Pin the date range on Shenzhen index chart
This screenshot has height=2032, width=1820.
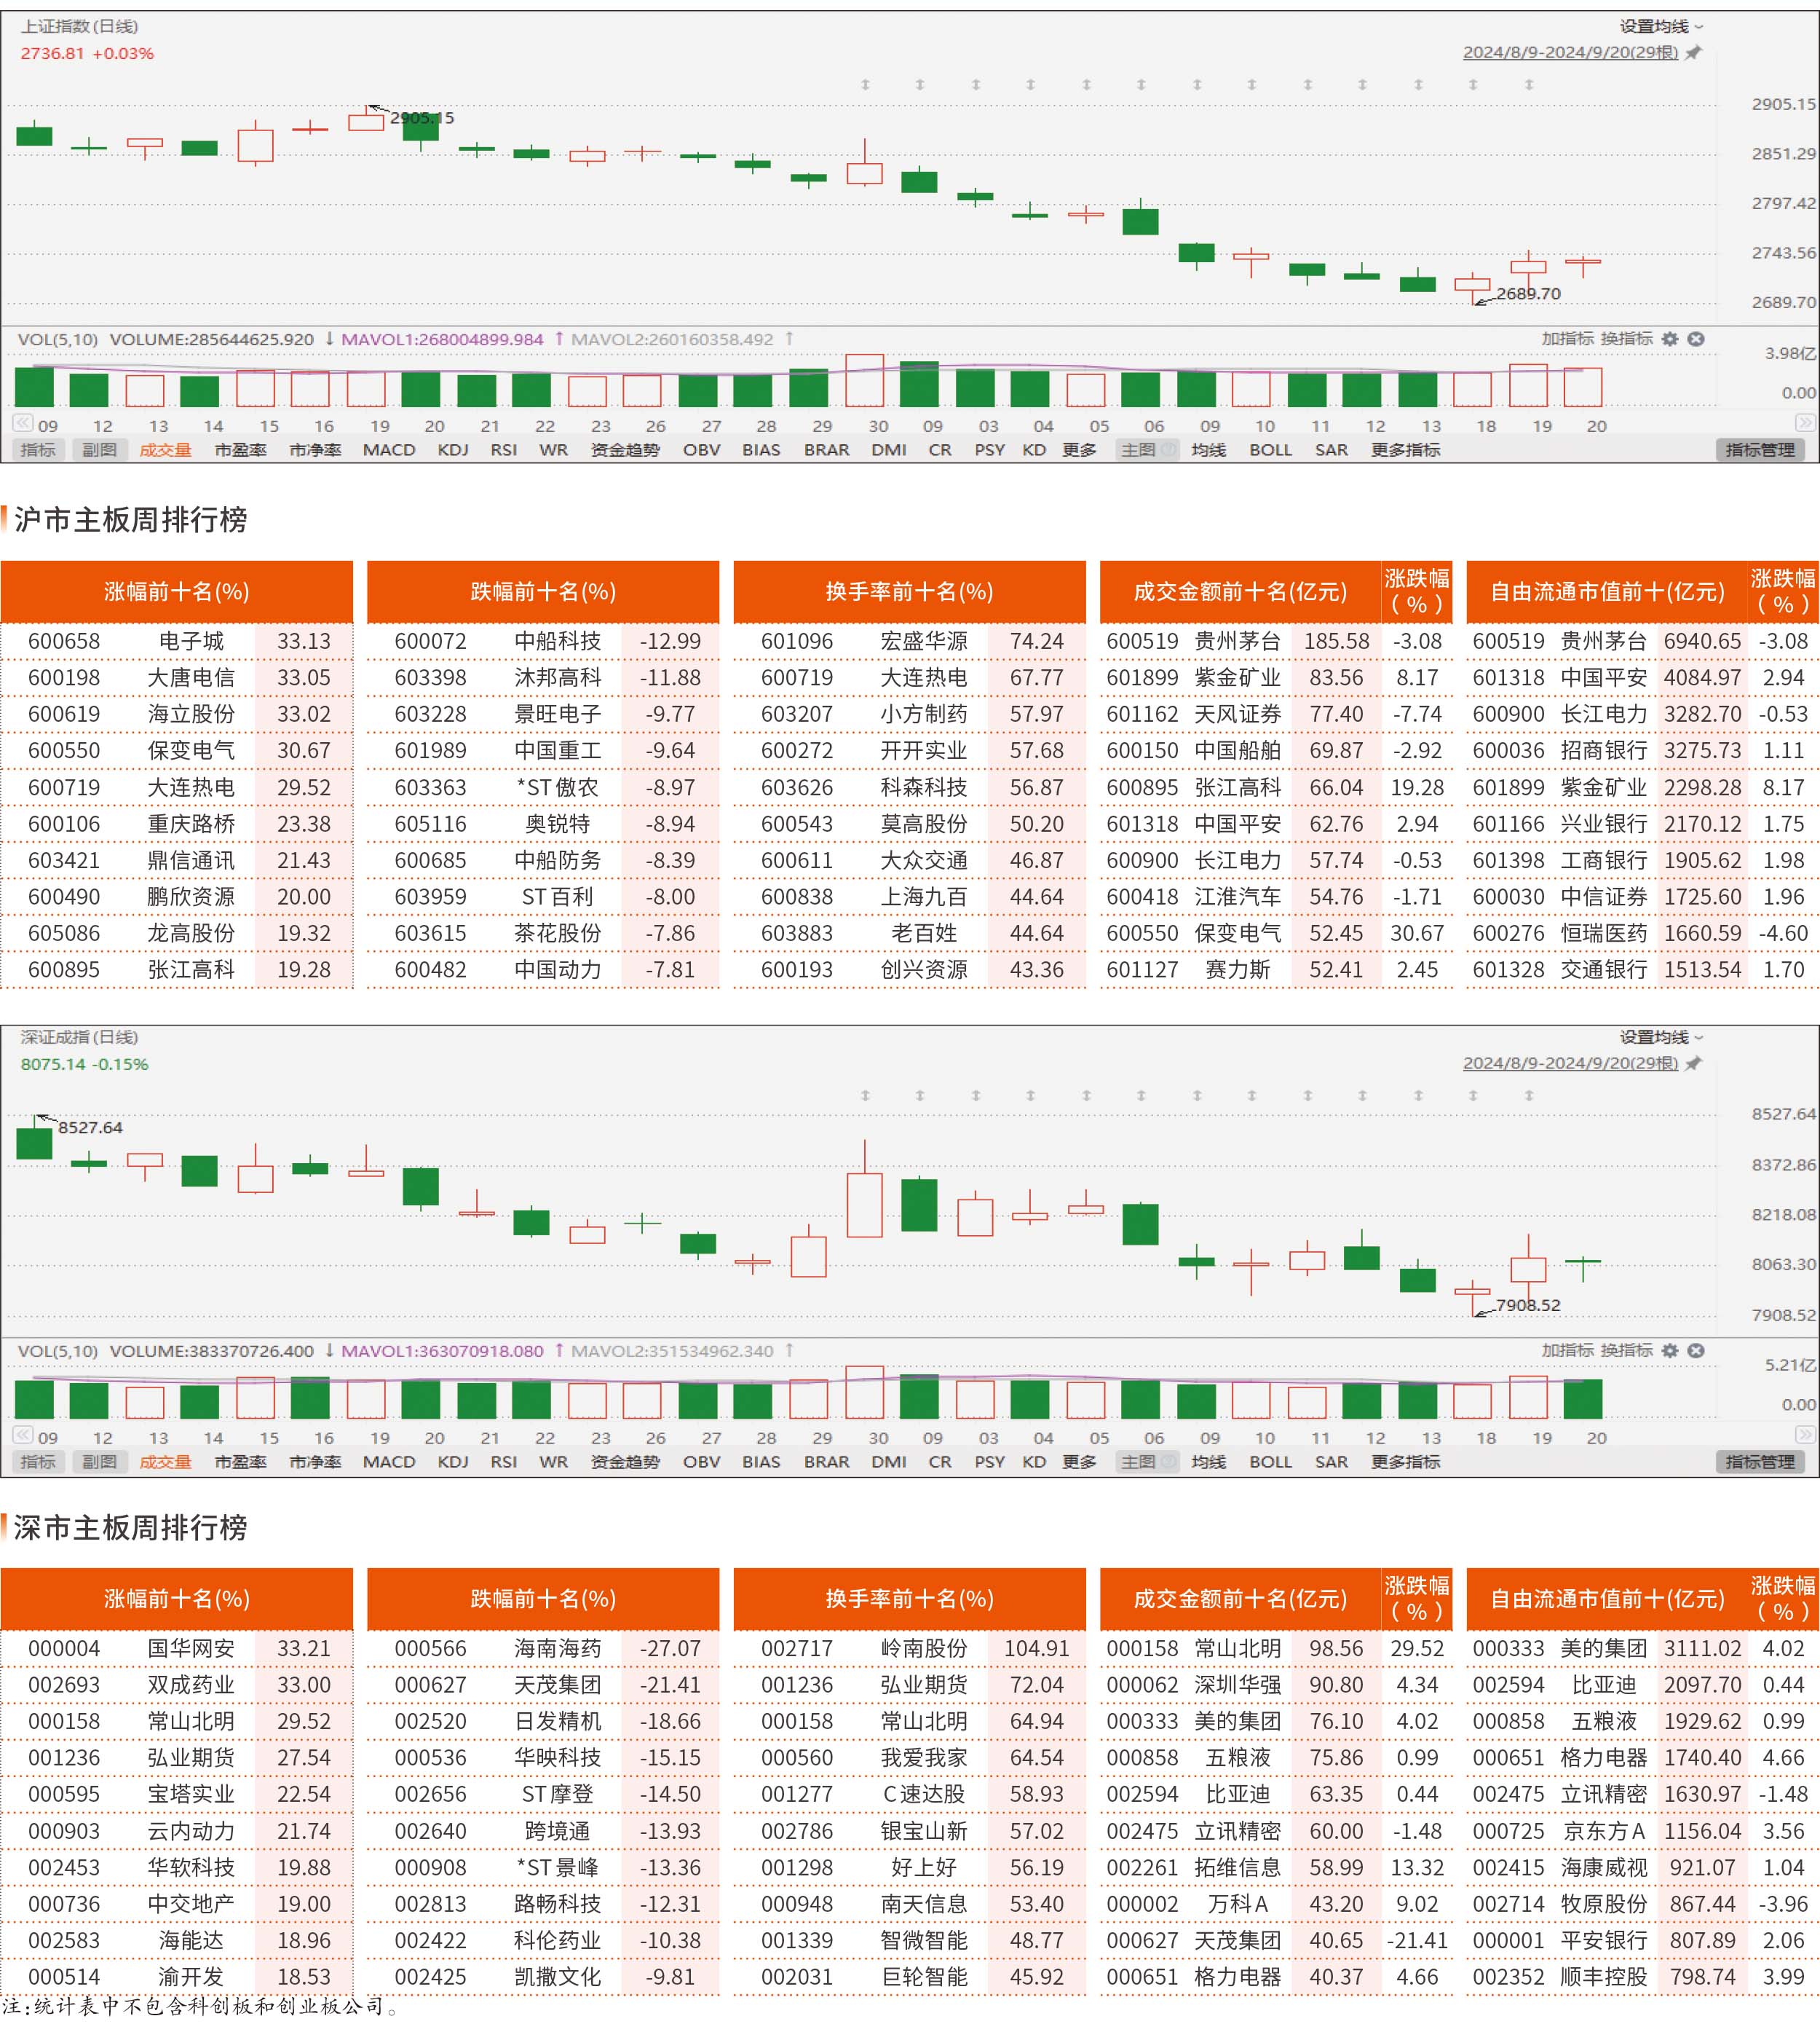[1693, 1063]
